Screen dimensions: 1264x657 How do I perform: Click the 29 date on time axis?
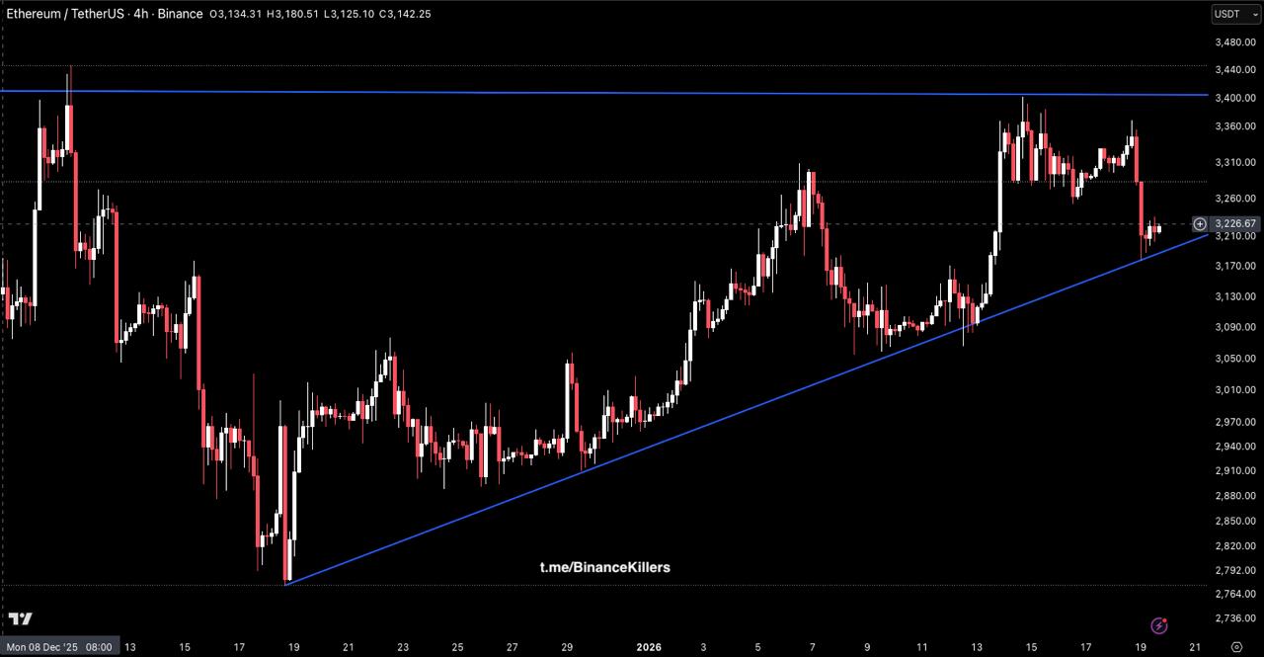point(567,647)
